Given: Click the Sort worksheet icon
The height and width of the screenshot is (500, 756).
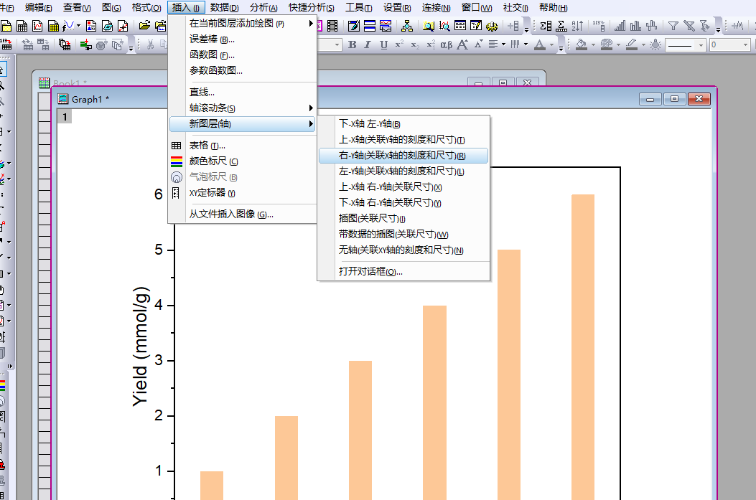Looking at the screenshot, I should [577, 26].
